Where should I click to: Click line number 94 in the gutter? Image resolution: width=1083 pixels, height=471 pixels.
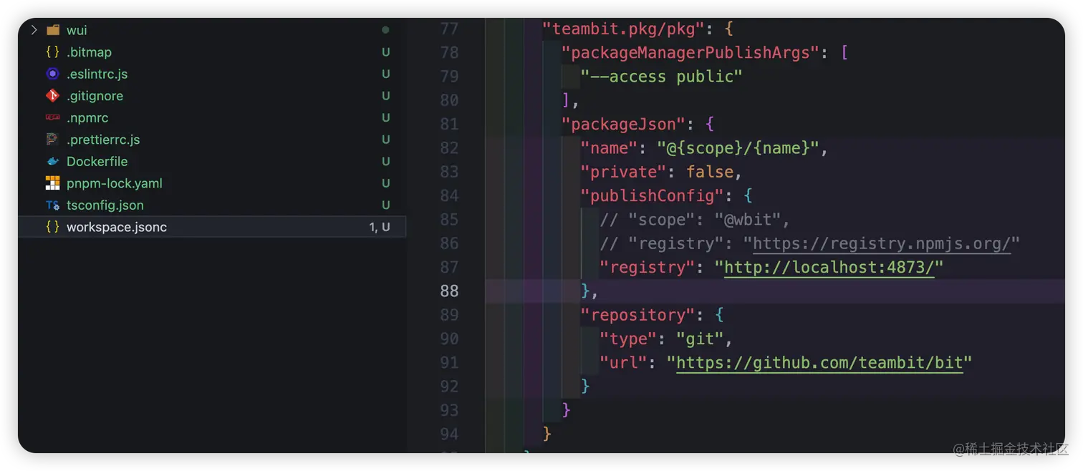pyautogui.click(x=449, y=434)
